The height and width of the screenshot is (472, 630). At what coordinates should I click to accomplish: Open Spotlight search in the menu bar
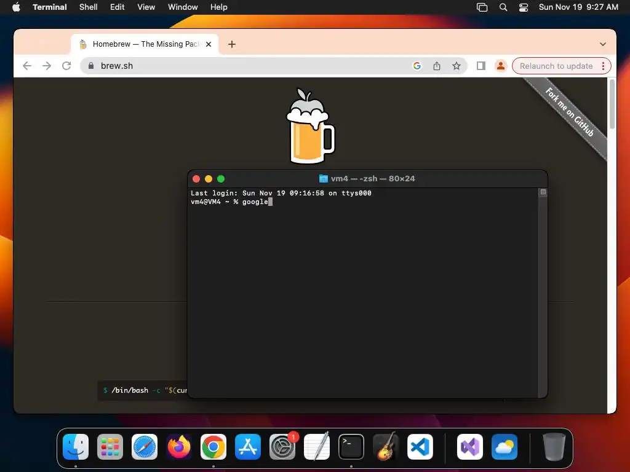click(x=503, y=7)
